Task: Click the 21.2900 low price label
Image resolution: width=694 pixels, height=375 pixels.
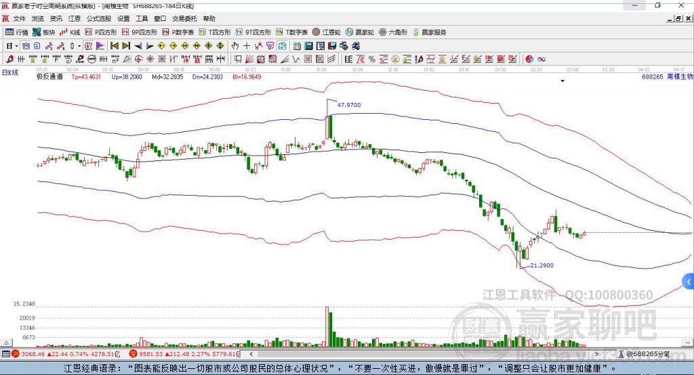Action: click(542, 265)
